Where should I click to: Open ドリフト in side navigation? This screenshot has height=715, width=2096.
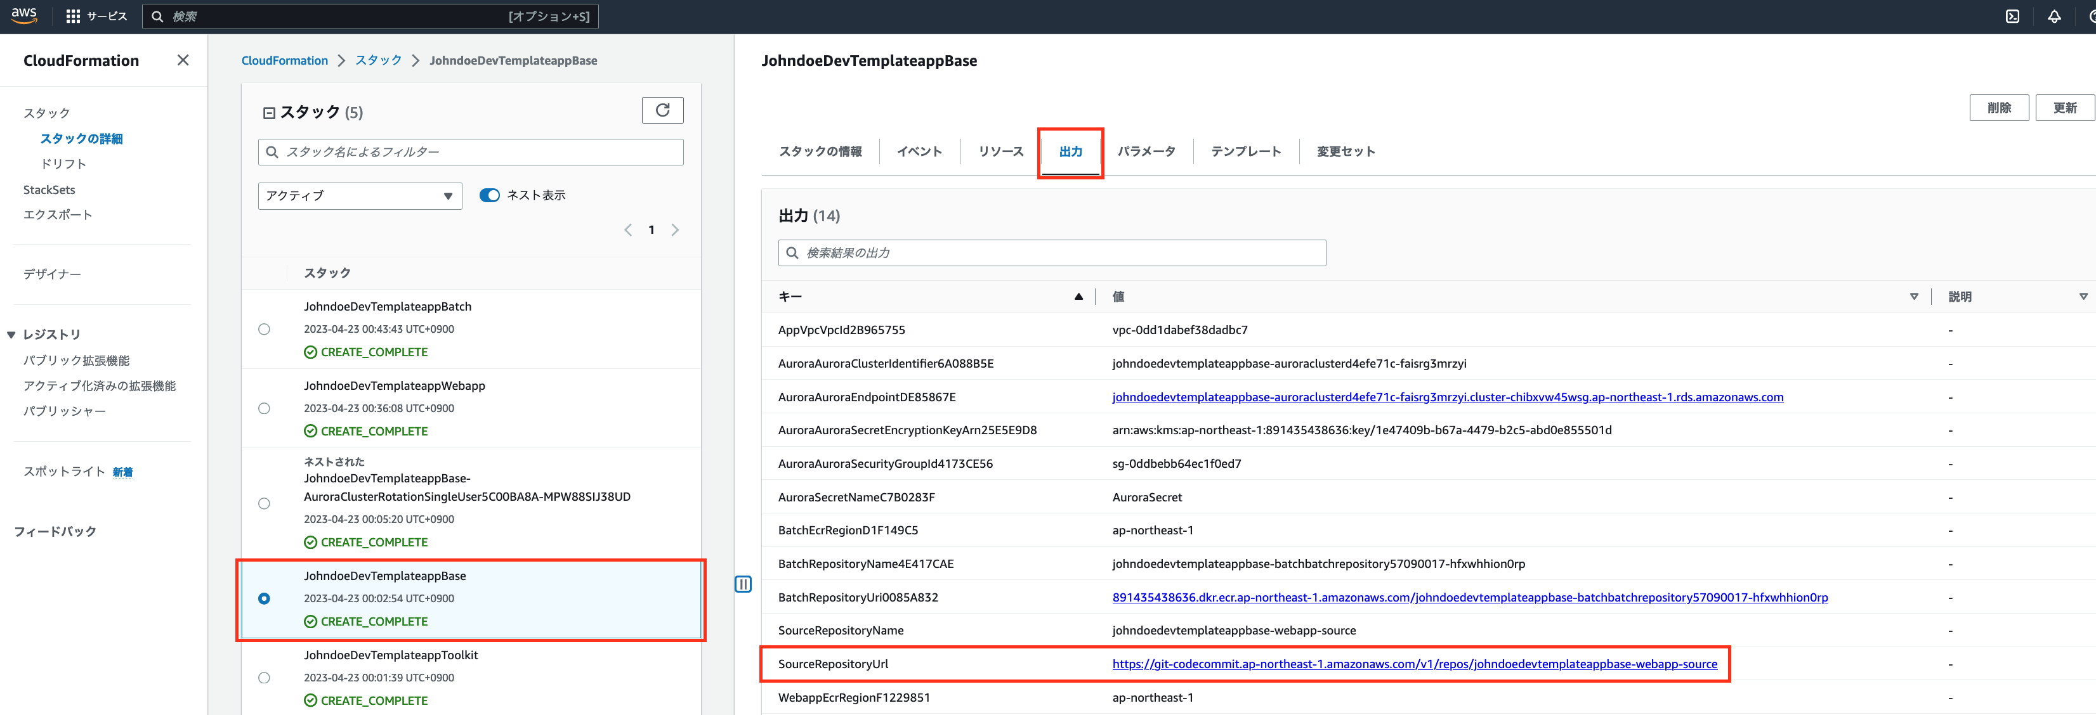(63, 164)
